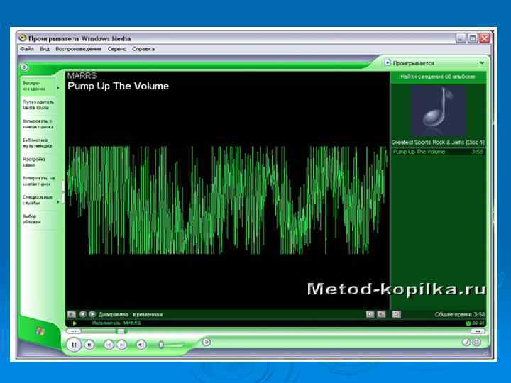
Task: Select Pump Up The Volume in the playlist
Action: click(438, 152)
